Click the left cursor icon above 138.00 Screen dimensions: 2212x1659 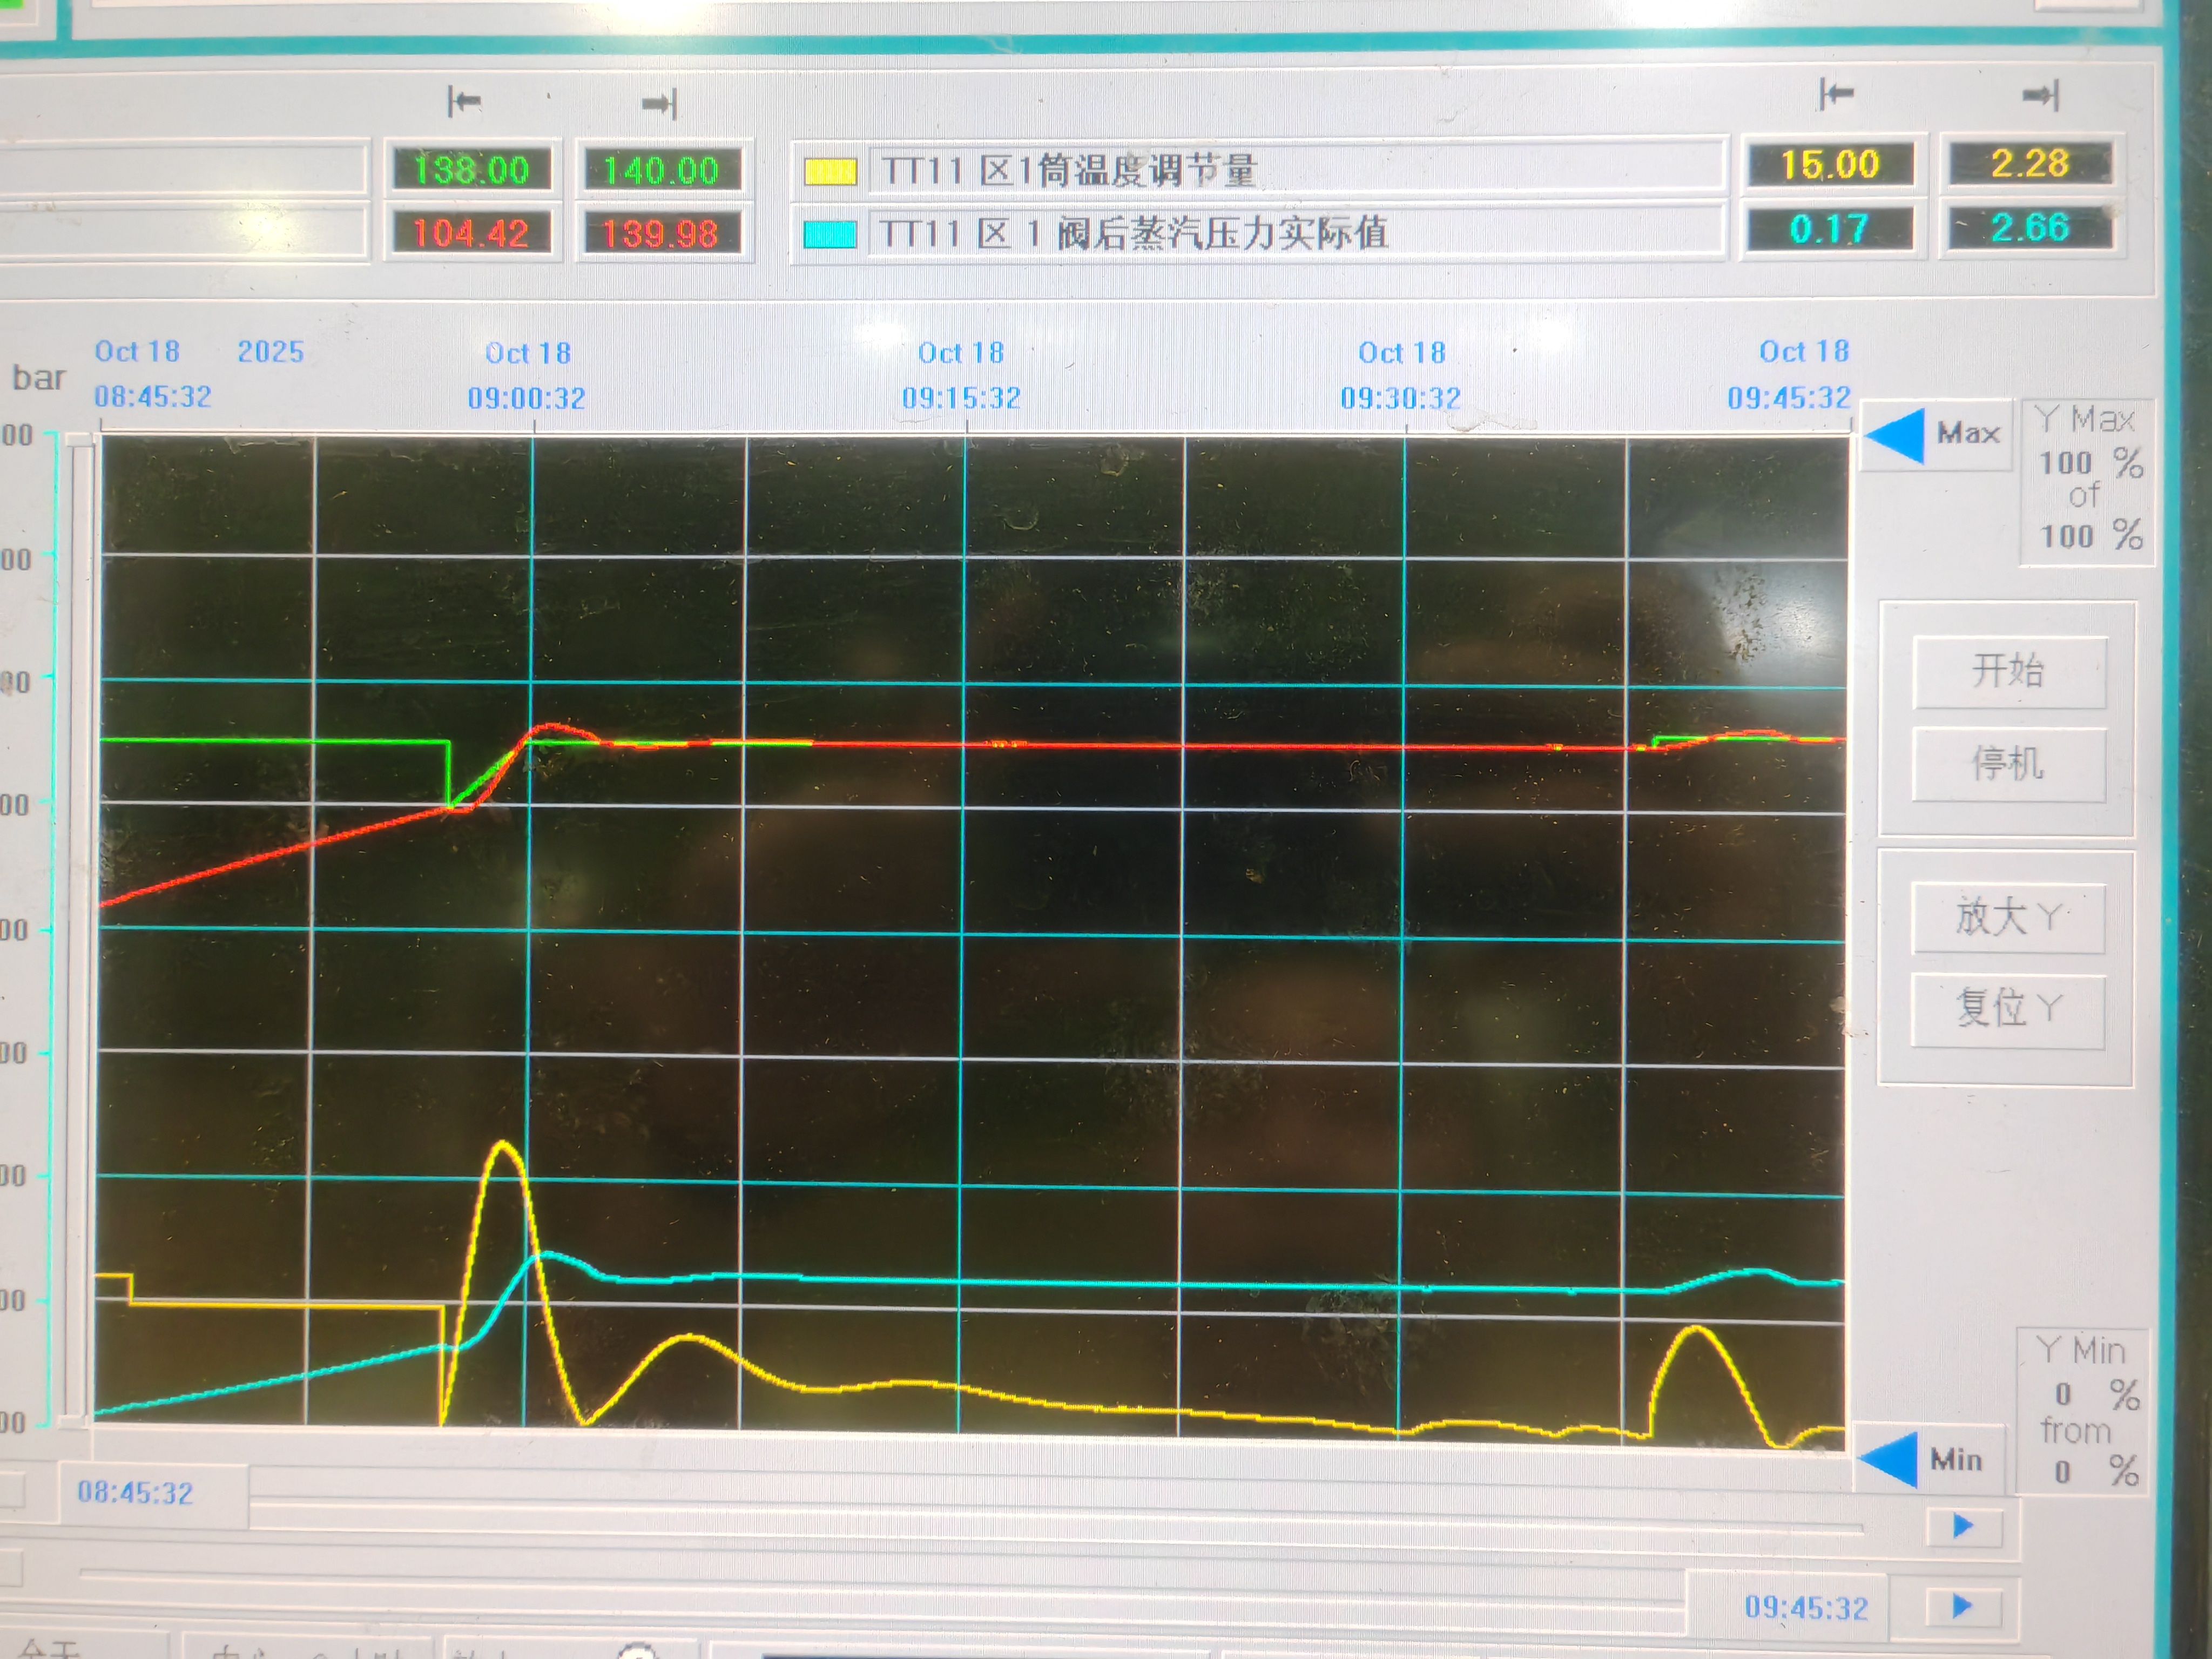click(x=464, y=101)
